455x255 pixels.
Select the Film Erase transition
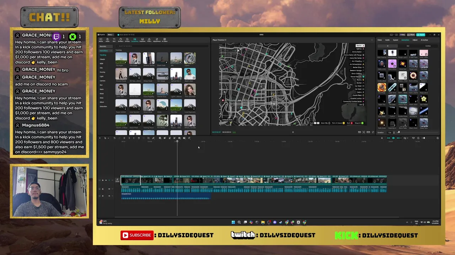[x=135, y=60]
